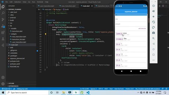This screenshot has width=169, height=95.
Task: Tap add transaction button in app
Action: click(142, 28)
